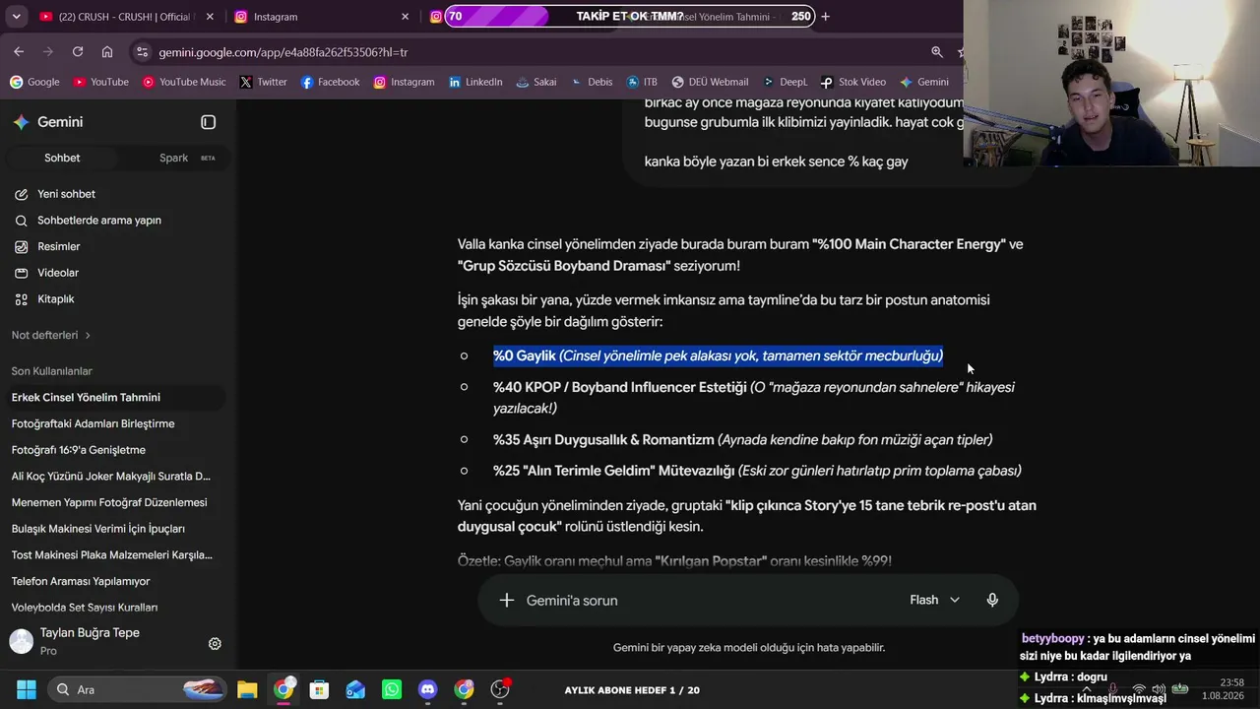Open a new browser tab
The image size is (1260, 709).
click(825, 16)
